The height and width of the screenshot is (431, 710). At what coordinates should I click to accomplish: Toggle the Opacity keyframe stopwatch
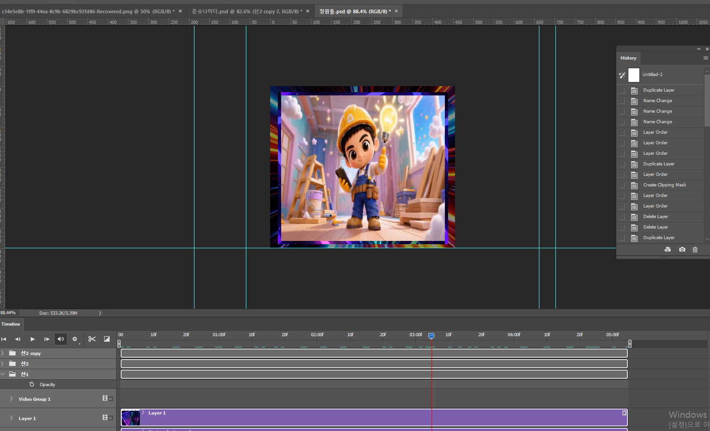pyautogui.click(x=32, y=384)
